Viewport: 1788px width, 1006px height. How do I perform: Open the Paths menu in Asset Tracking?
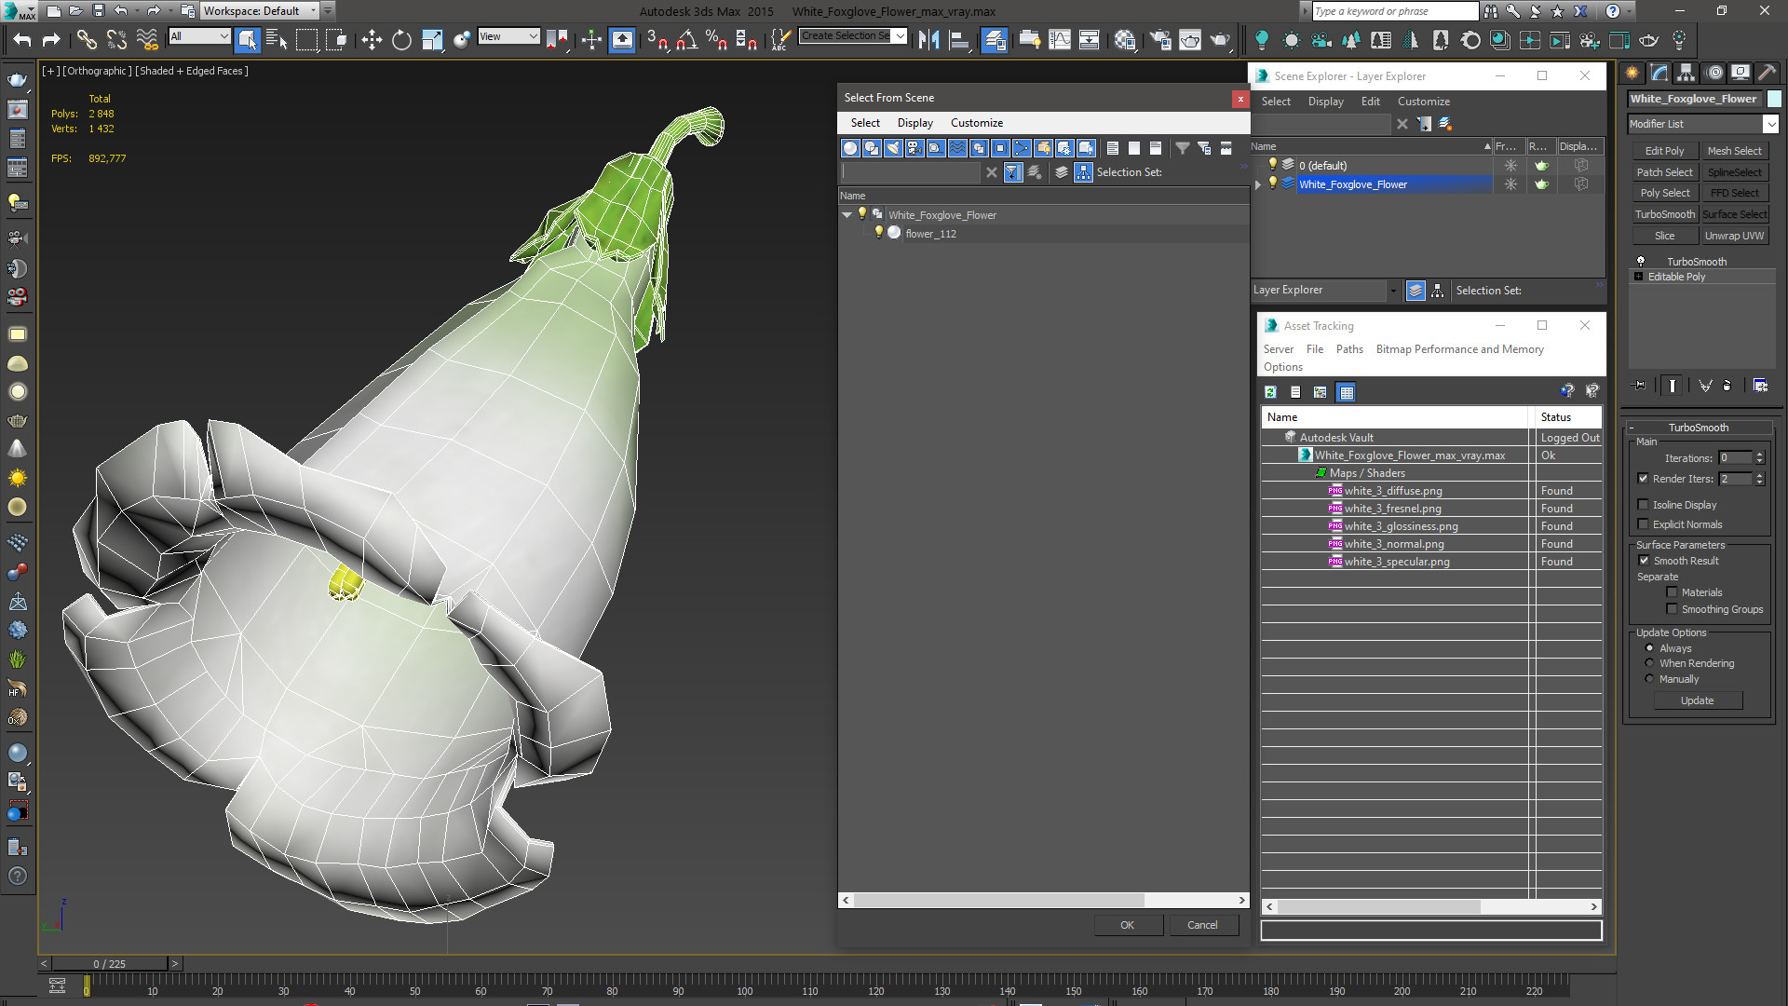[x=1348, y=349]
